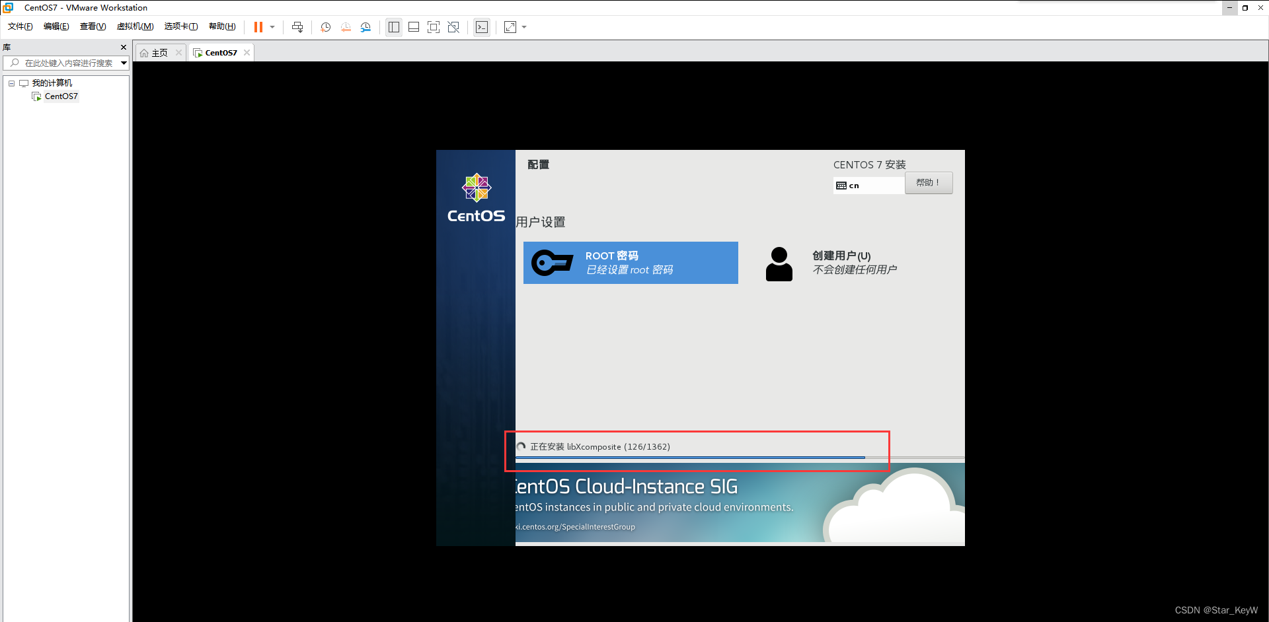The image size is (1269, 622).
Task: Open the snapshot manager
Action: (x=365, y=27)
